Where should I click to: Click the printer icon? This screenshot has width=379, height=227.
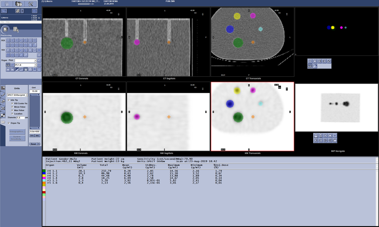[x=18, y=11]
